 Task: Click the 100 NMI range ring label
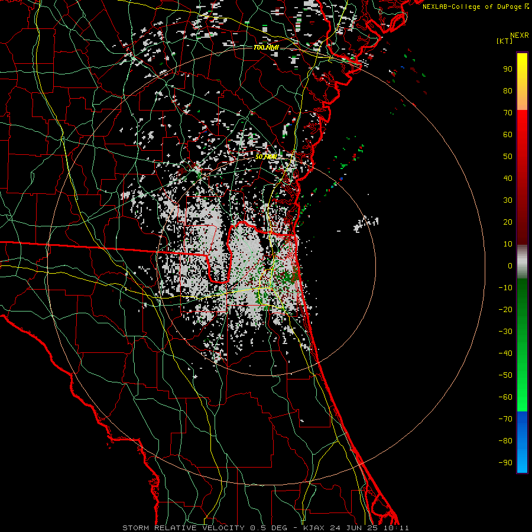point(266,47)
